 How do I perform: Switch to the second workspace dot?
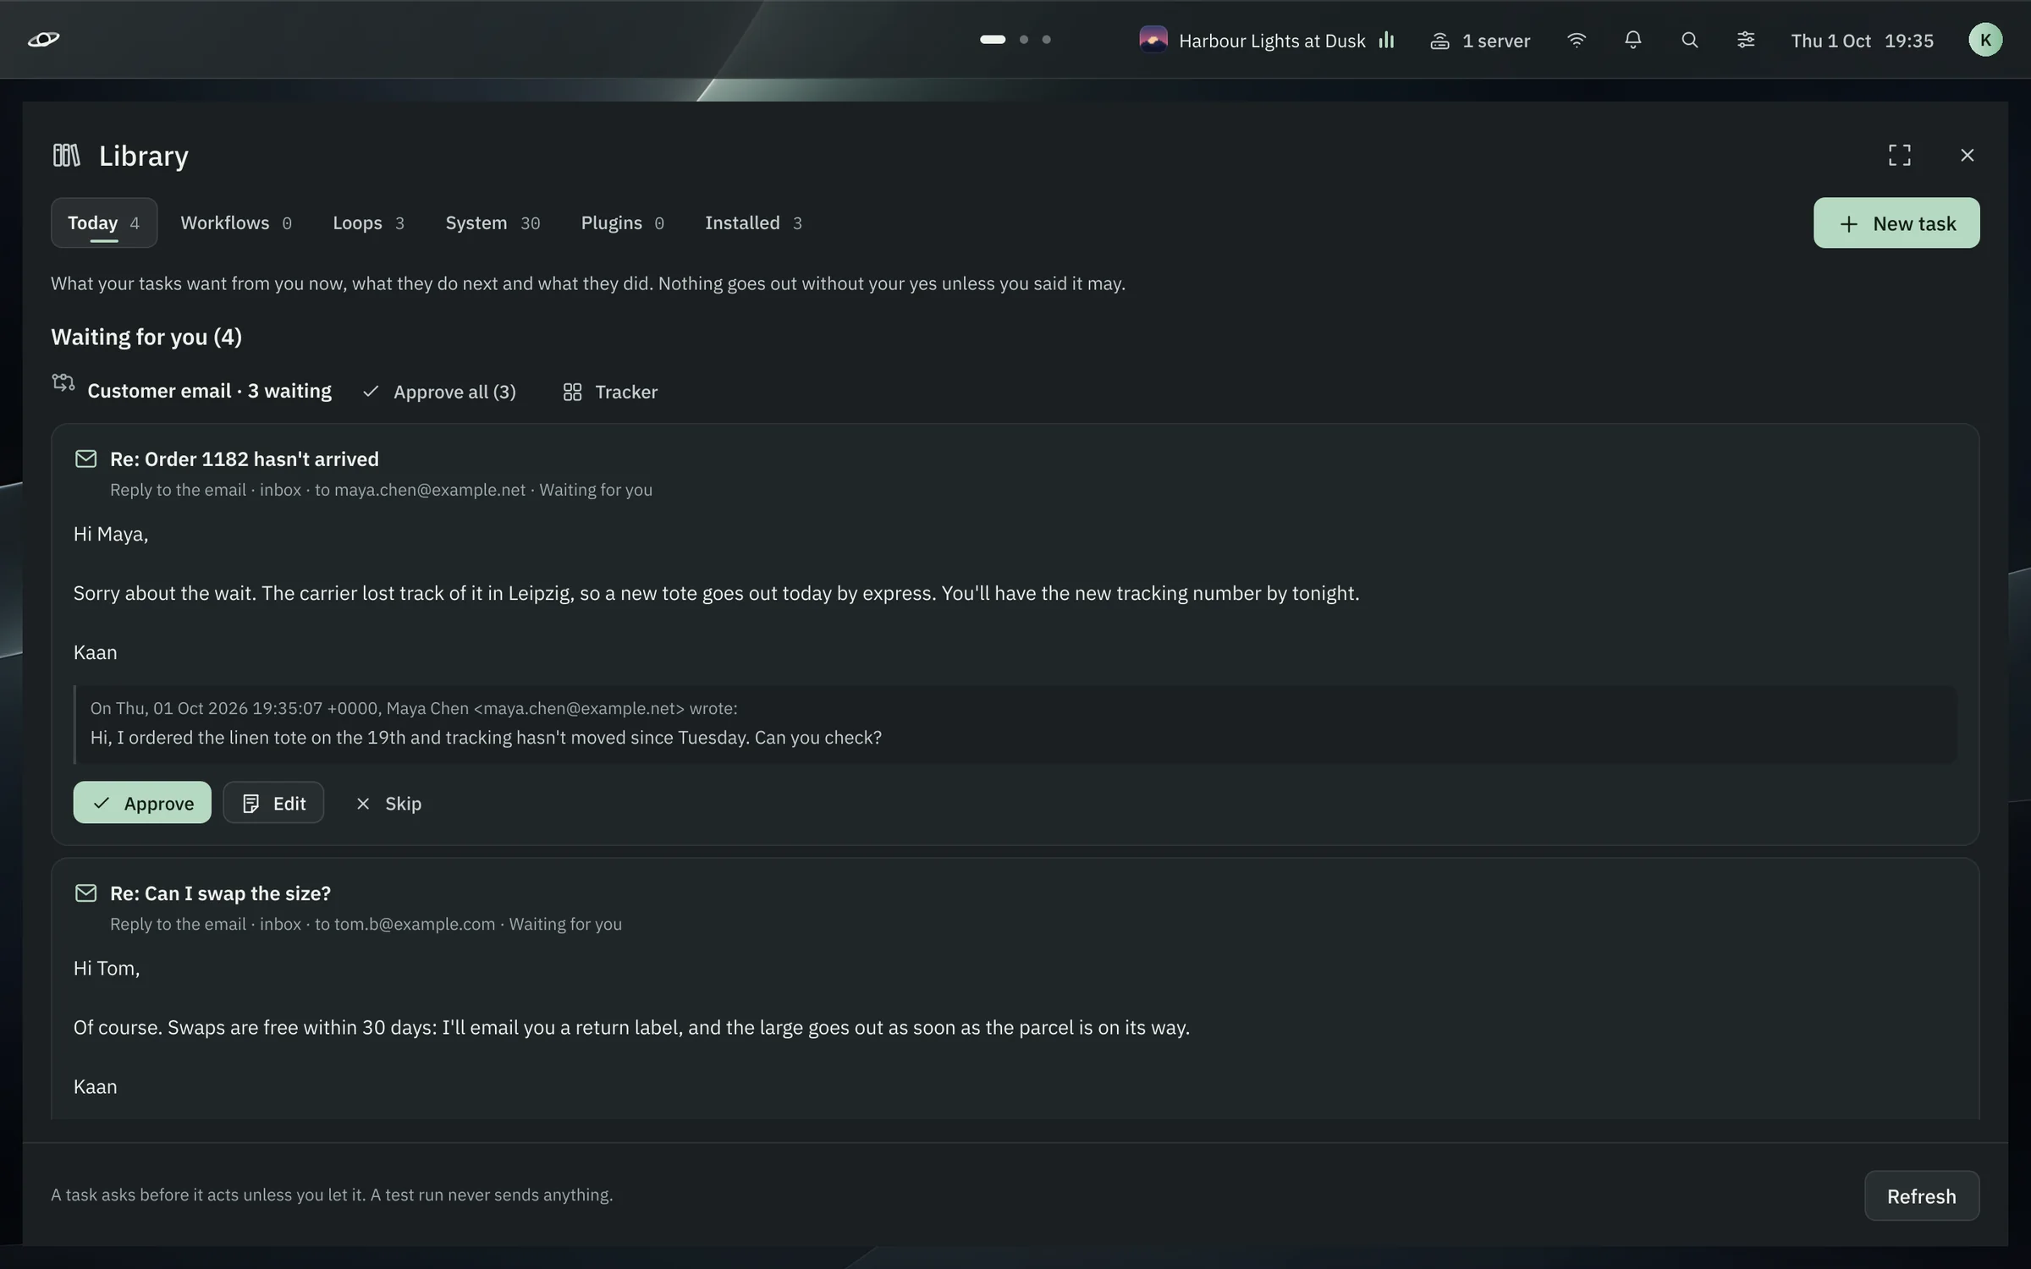point(1024,40)
